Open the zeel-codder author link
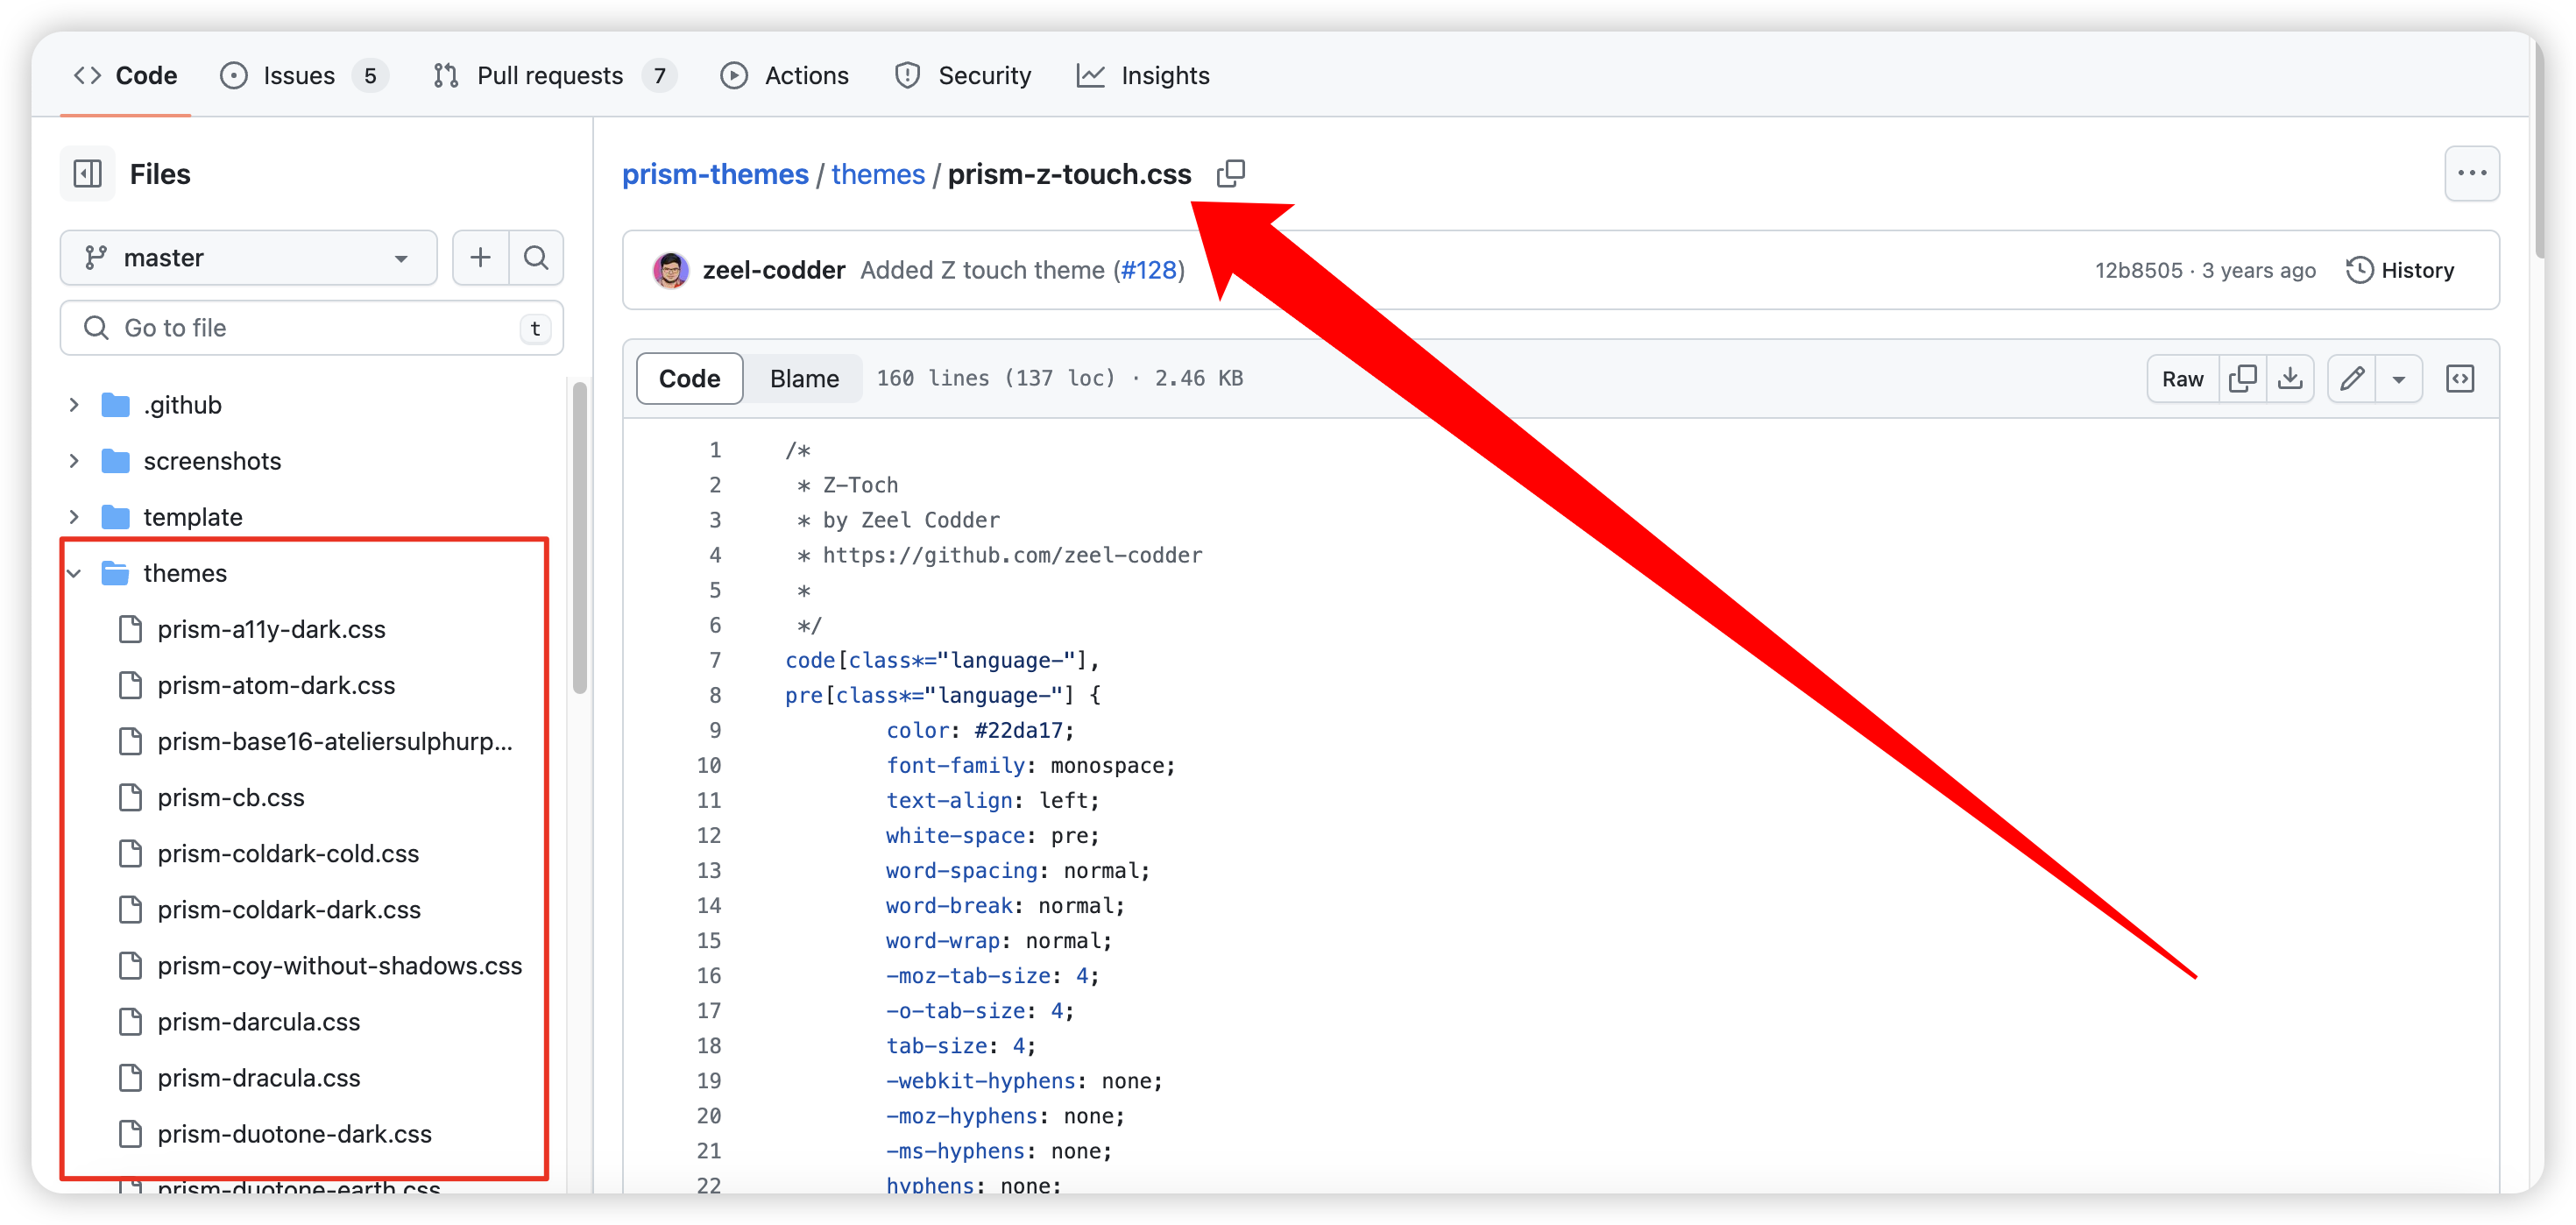The image size is (2576, 1225). (x=774, y=271)
